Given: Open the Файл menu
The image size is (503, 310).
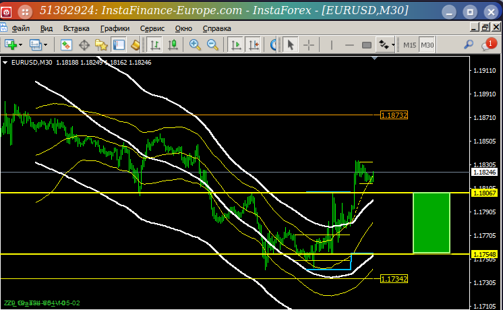Looking at the screenshot, I should point(21,28).
